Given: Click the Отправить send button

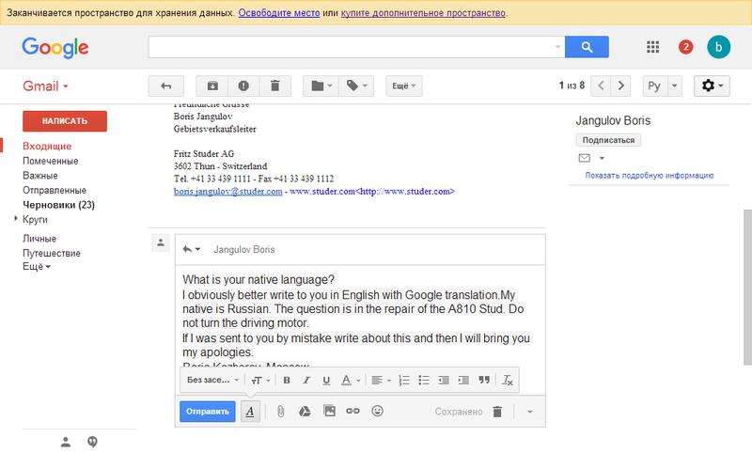Looking at the screenshot, I should 207,412.
